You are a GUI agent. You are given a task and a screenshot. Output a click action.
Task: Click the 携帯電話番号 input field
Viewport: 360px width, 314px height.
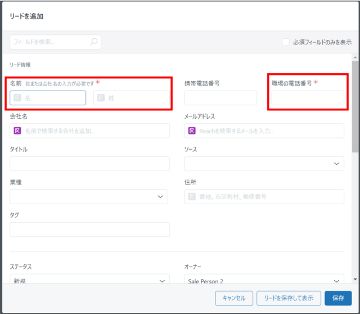pyautogui.click(x=220, y=98)
